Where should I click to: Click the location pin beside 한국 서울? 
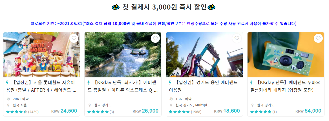tap(8, 105)
